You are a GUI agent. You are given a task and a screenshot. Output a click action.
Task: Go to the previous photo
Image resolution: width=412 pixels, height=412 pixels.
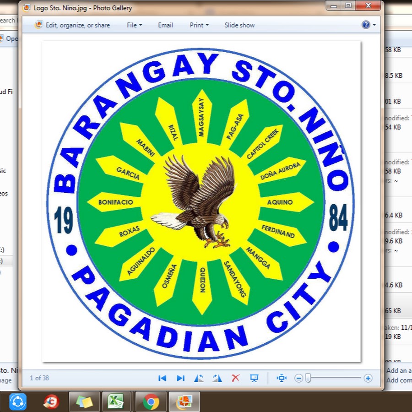(162, 378)
